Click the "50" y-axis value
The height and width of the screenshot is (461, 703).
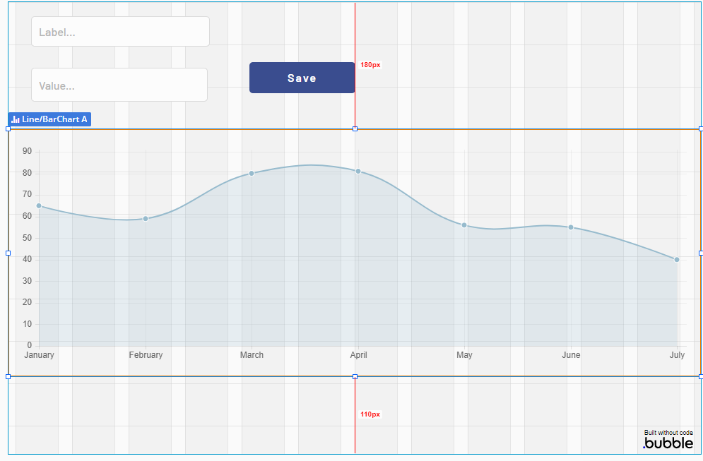coord(28,237)
